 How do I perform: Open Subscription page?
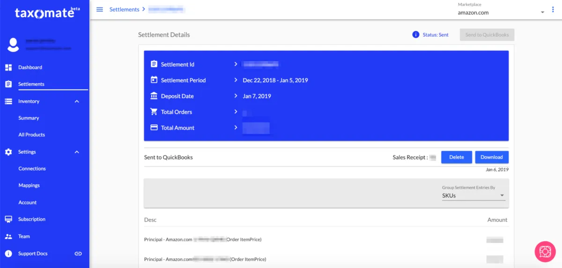32,219
